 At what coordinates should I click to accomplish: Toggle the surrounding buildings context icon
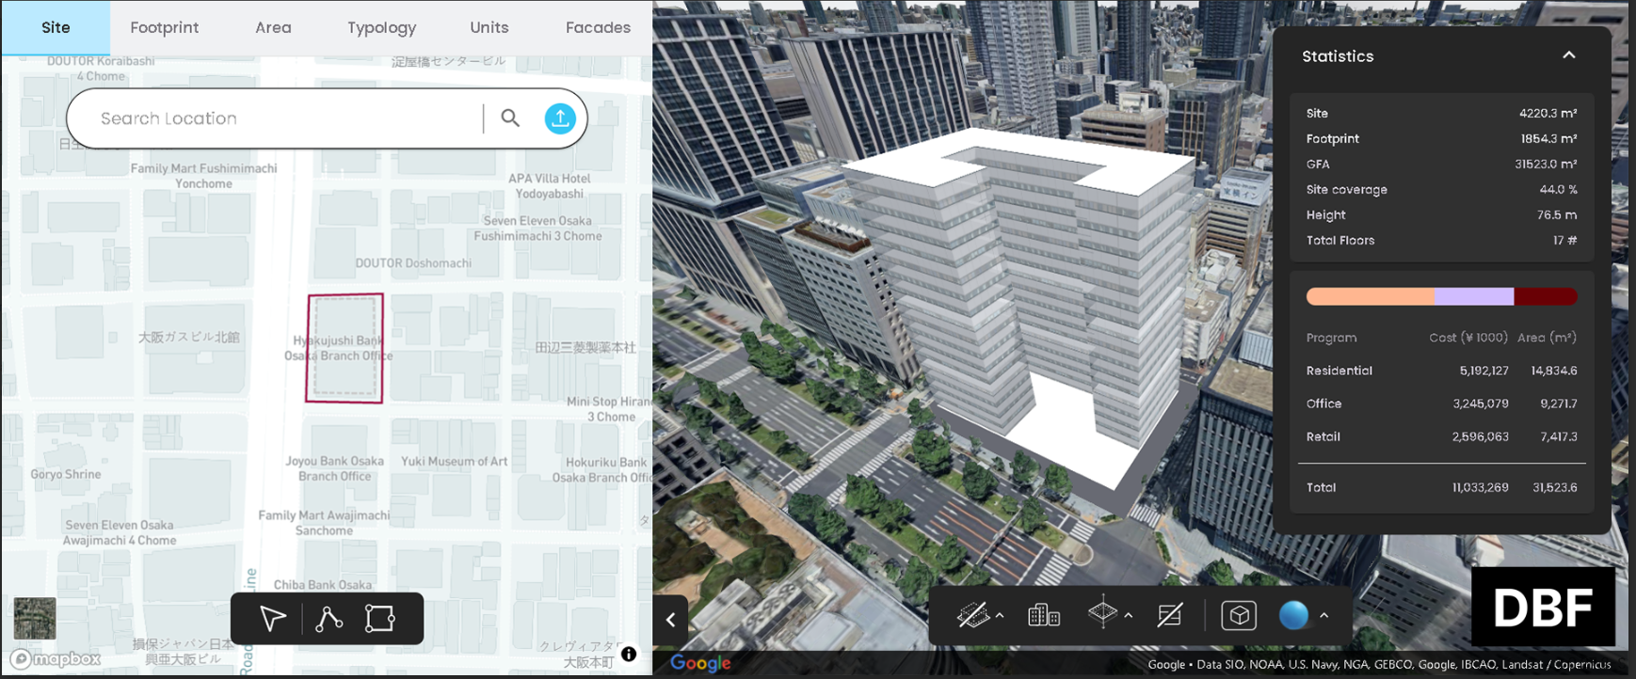point(1044,615)
